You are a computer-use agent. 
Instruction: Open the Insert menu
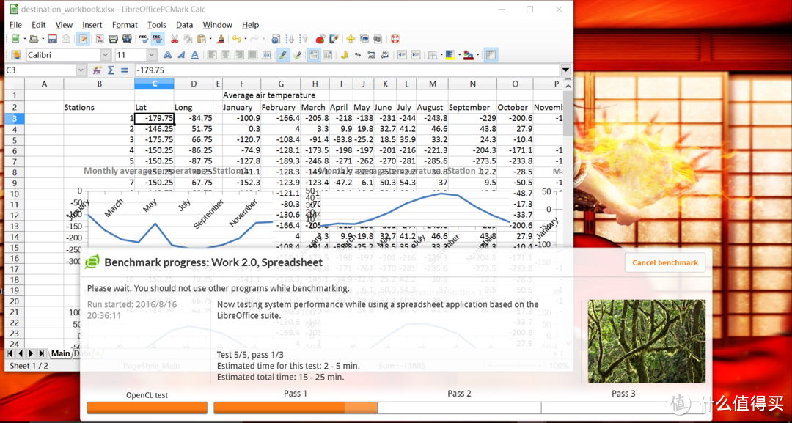(x=92, y=25)
